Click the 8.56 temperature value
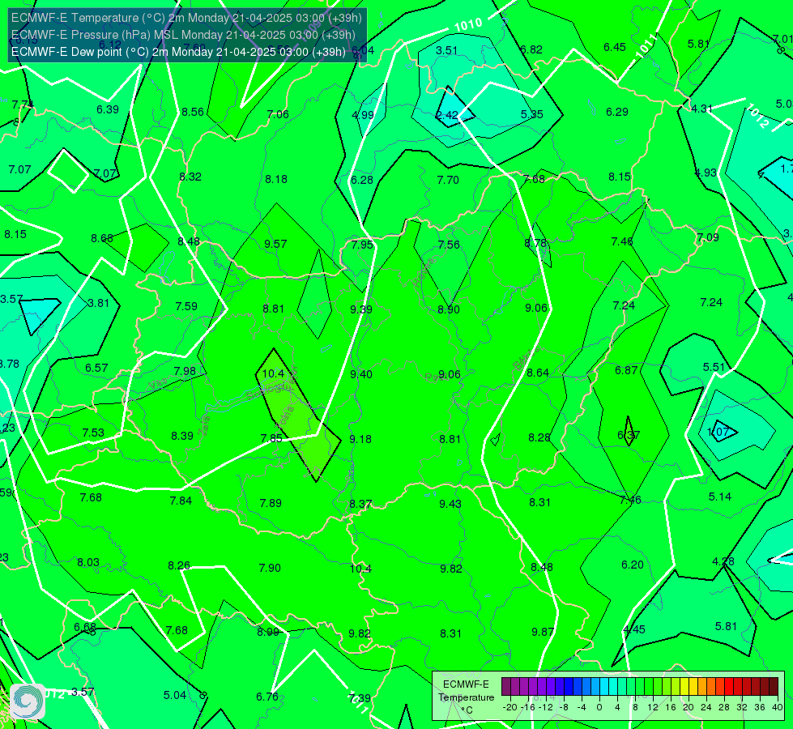 click(193, 112)
